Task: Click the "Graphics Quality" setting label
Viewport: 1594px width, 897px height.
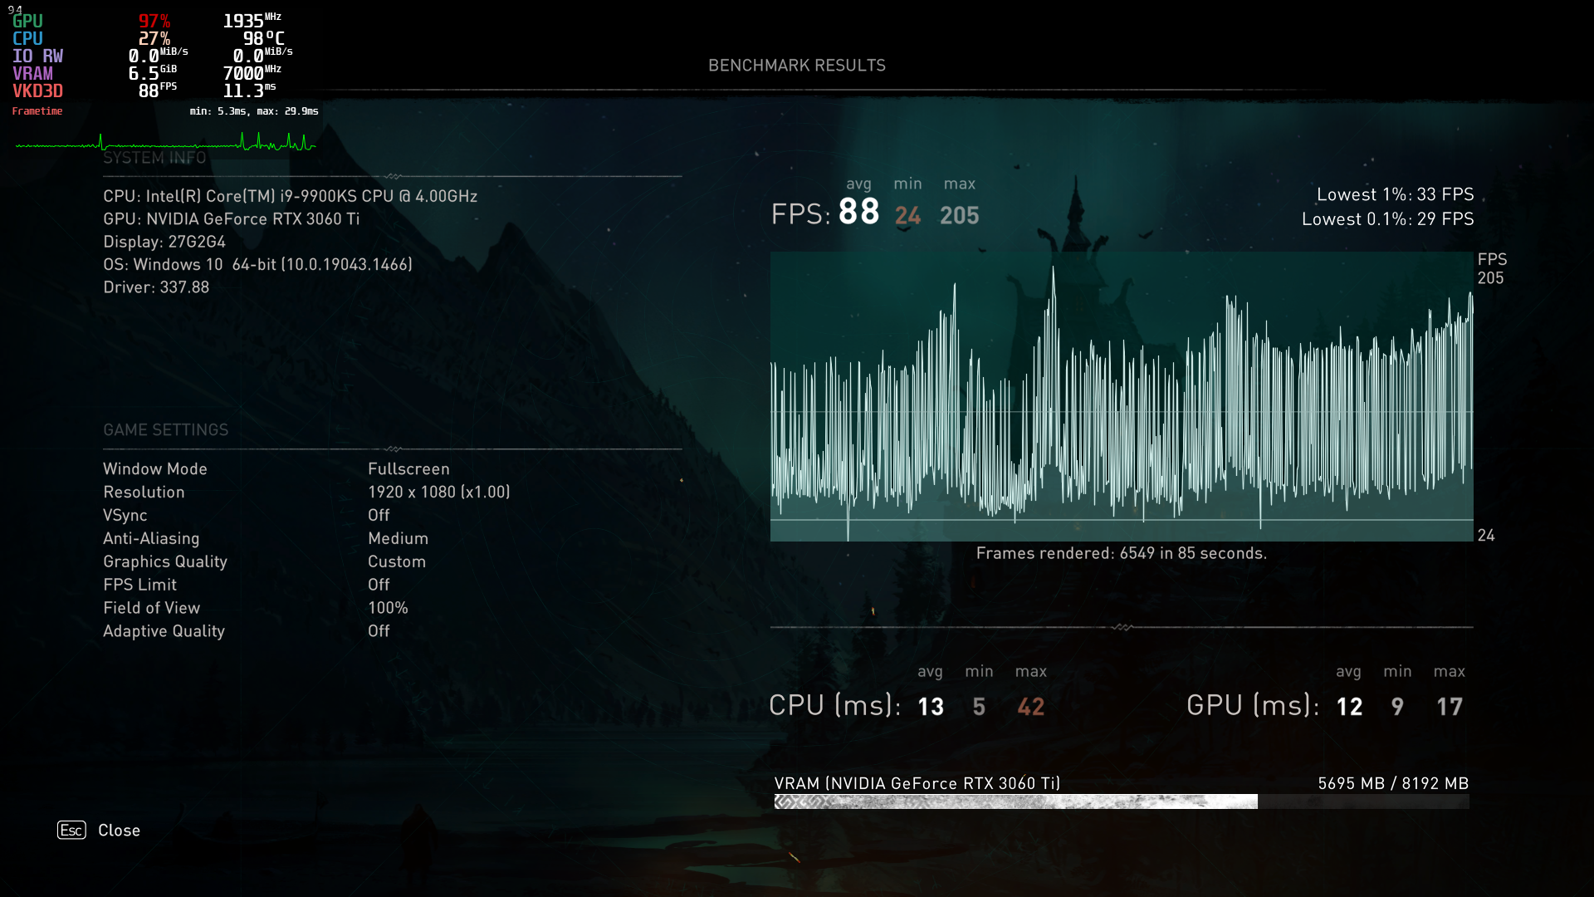Action: tap(165, 562)
